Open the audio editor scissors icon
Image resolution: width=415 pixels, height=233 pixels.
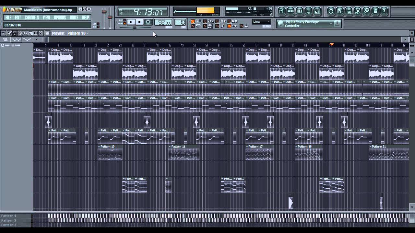click(358, 11)
